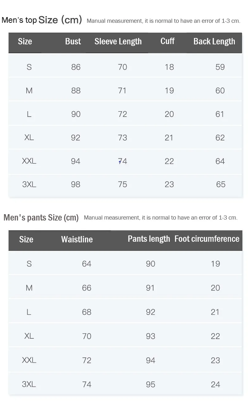Select the Sleeve Length column header
Screen dimensions: 250x403
click(118, 42)
